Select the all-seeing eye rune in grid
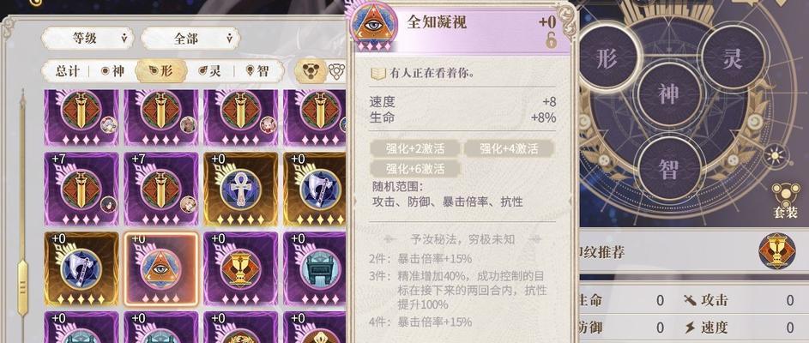Screen dimensions: 809x343 tap(161, 268)
